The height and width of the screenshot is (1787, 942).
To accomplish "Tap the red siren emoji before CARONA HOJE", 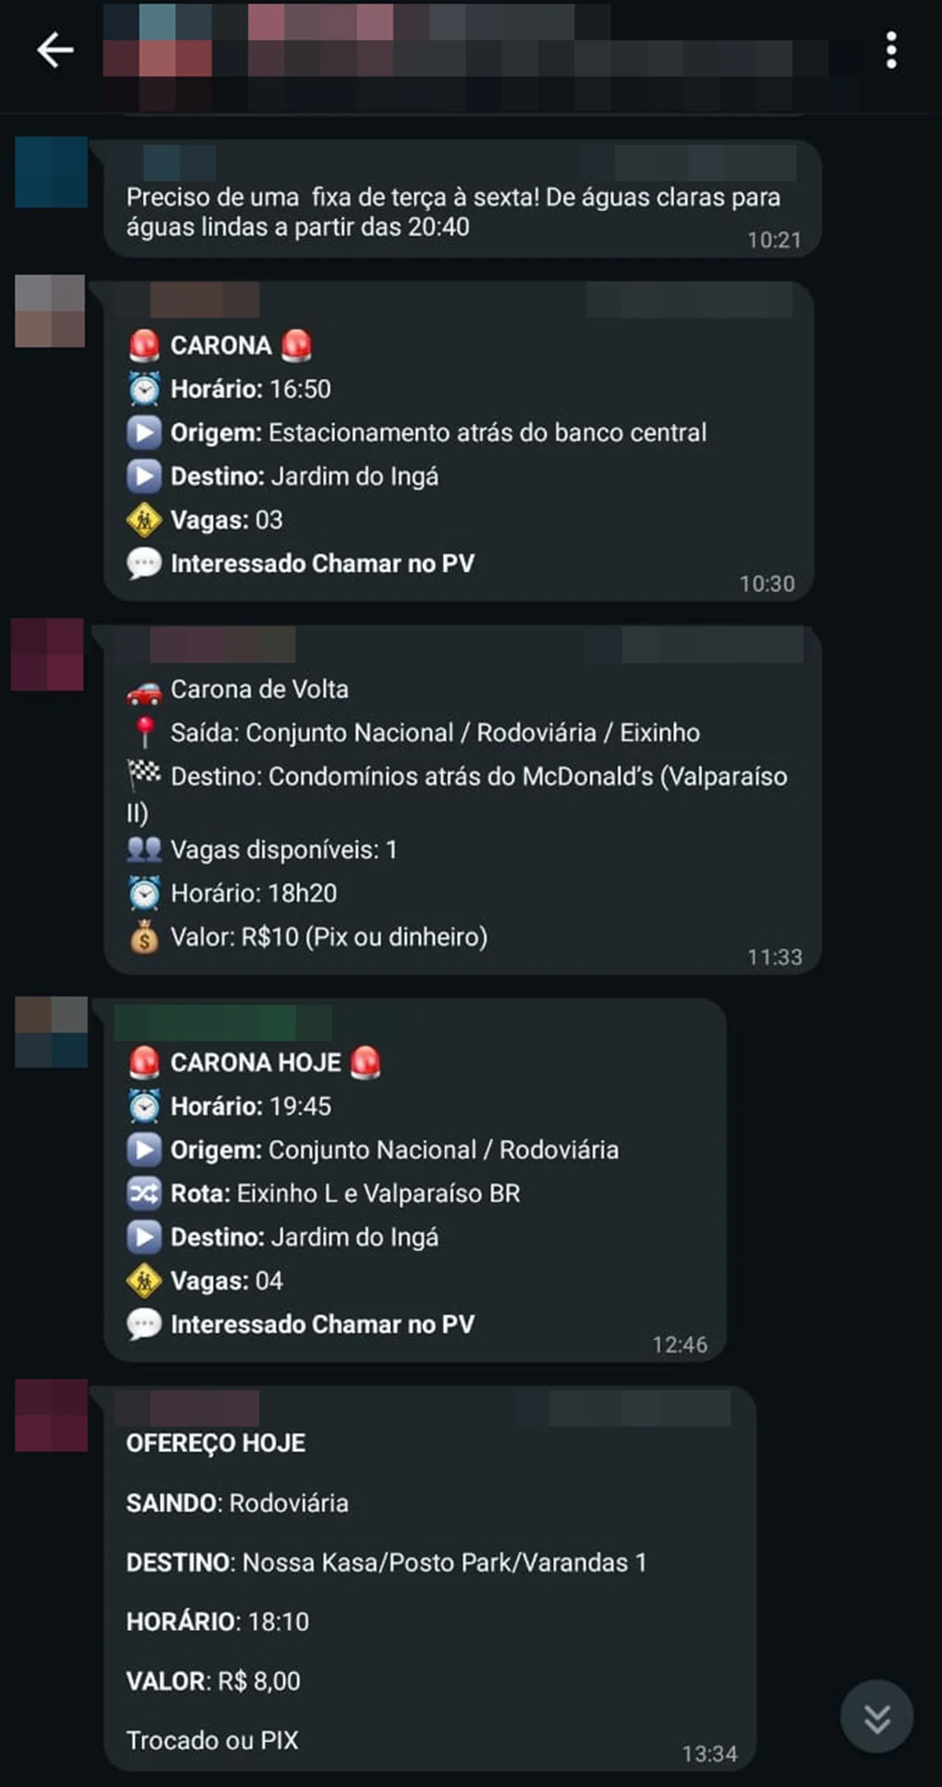I will [x=144, y=1062].
